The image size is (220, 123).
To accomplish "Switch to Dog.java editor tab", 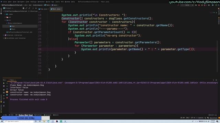I will pos(44,9).
